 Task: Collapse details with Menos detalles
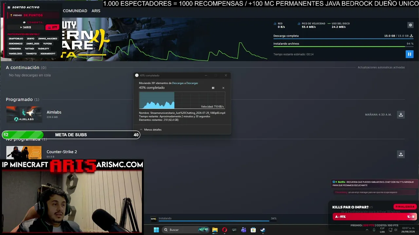point(151,130)
